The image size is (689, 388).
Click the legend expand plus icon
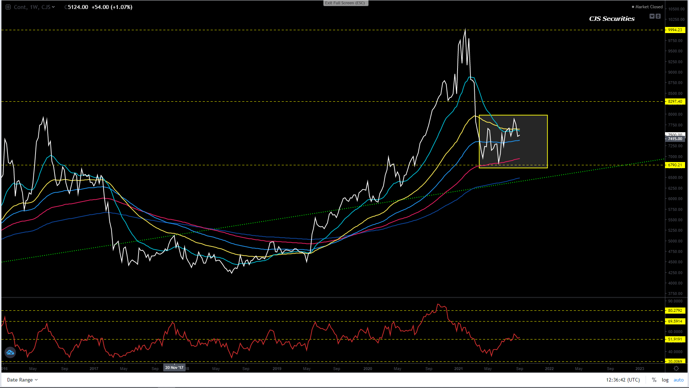tap(8, 7)
